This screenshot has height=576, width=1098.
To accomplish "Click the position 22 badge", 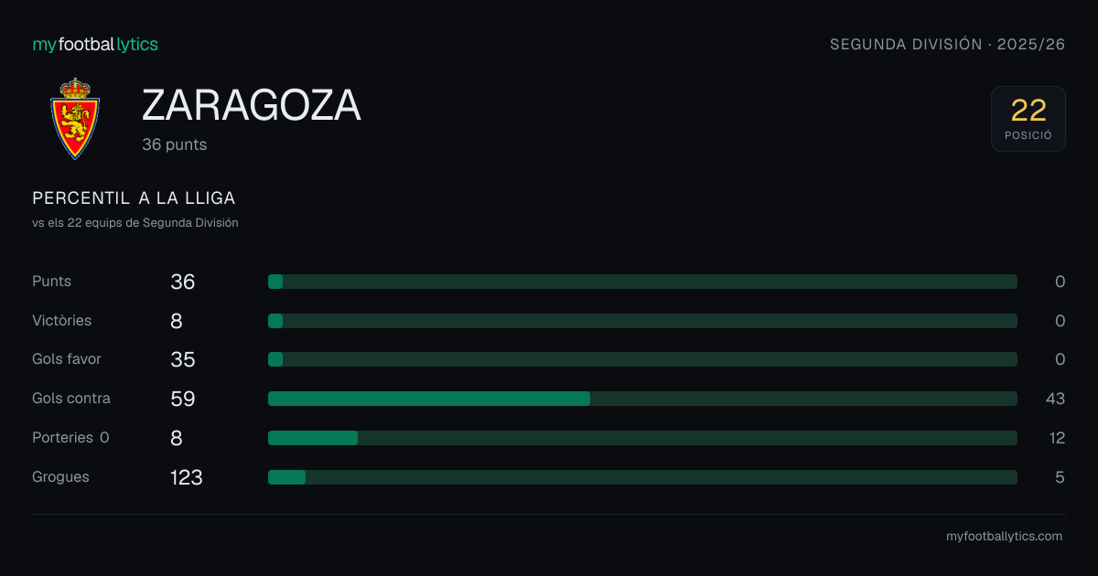I will pyautogui.click(x=1028, y=119).
